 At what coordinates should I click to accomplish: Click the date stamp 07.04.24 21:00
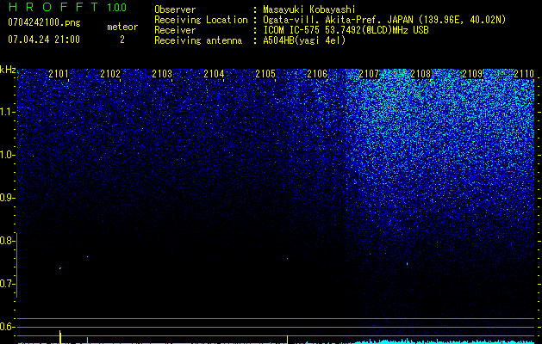pyautogui.click(x=44, y=40)
